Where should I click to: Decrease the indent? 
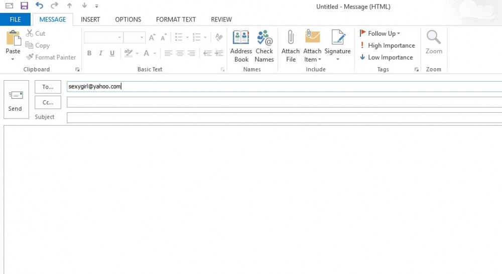(x=207, y=53)
